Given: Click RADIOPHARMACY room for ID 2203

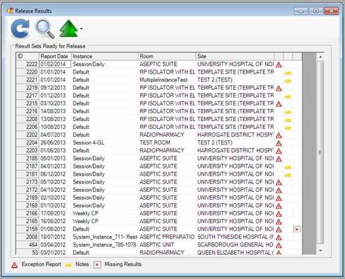Looking at the screenshot, I should (167, 150).
